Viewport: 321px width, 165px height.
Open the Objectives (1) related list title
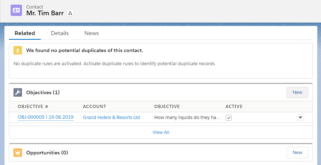pyautogui.click(x=43, y=92)
